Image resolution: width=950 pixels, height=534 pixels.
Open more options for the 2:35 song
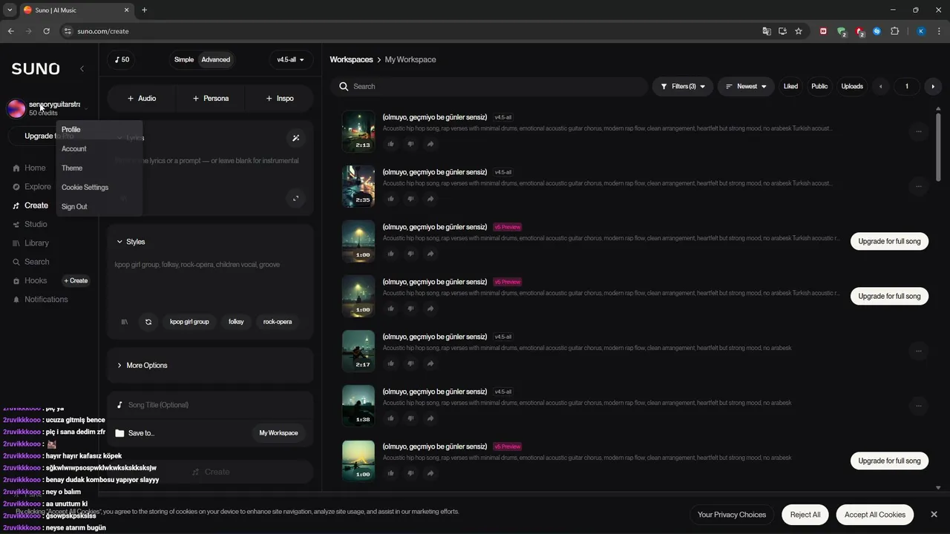pos(918,187)
